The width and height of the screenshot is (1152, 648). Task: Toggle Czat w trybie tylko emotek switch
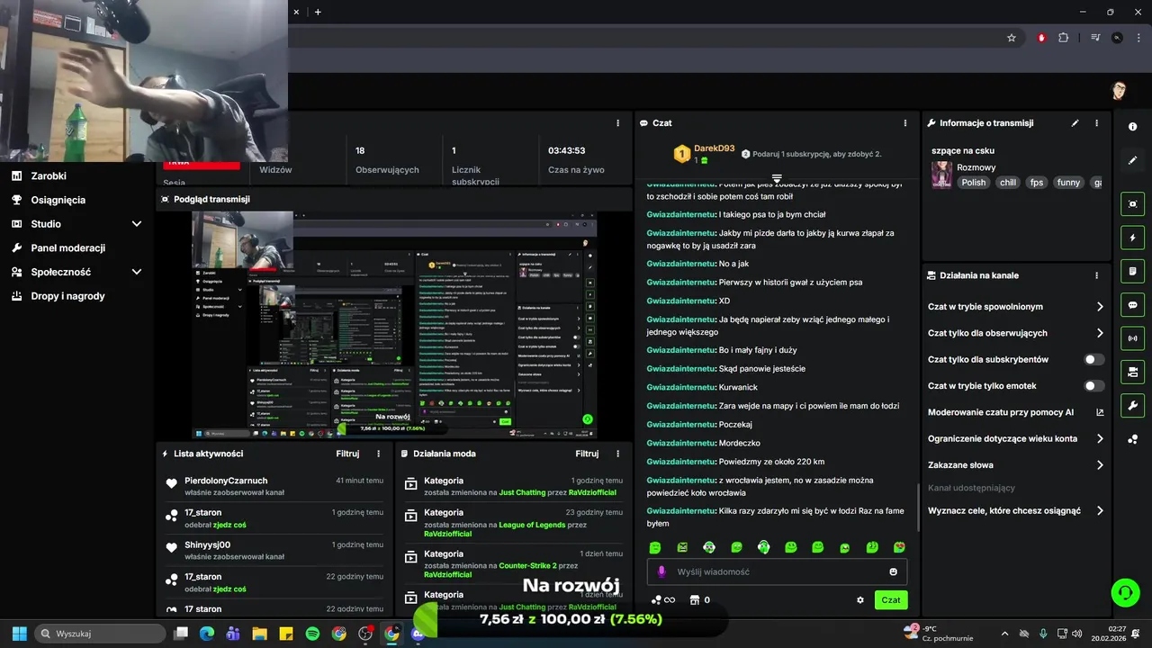click(1093, 386)
